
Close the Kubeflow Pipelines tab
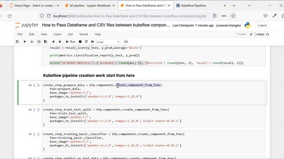click(225, 6)
